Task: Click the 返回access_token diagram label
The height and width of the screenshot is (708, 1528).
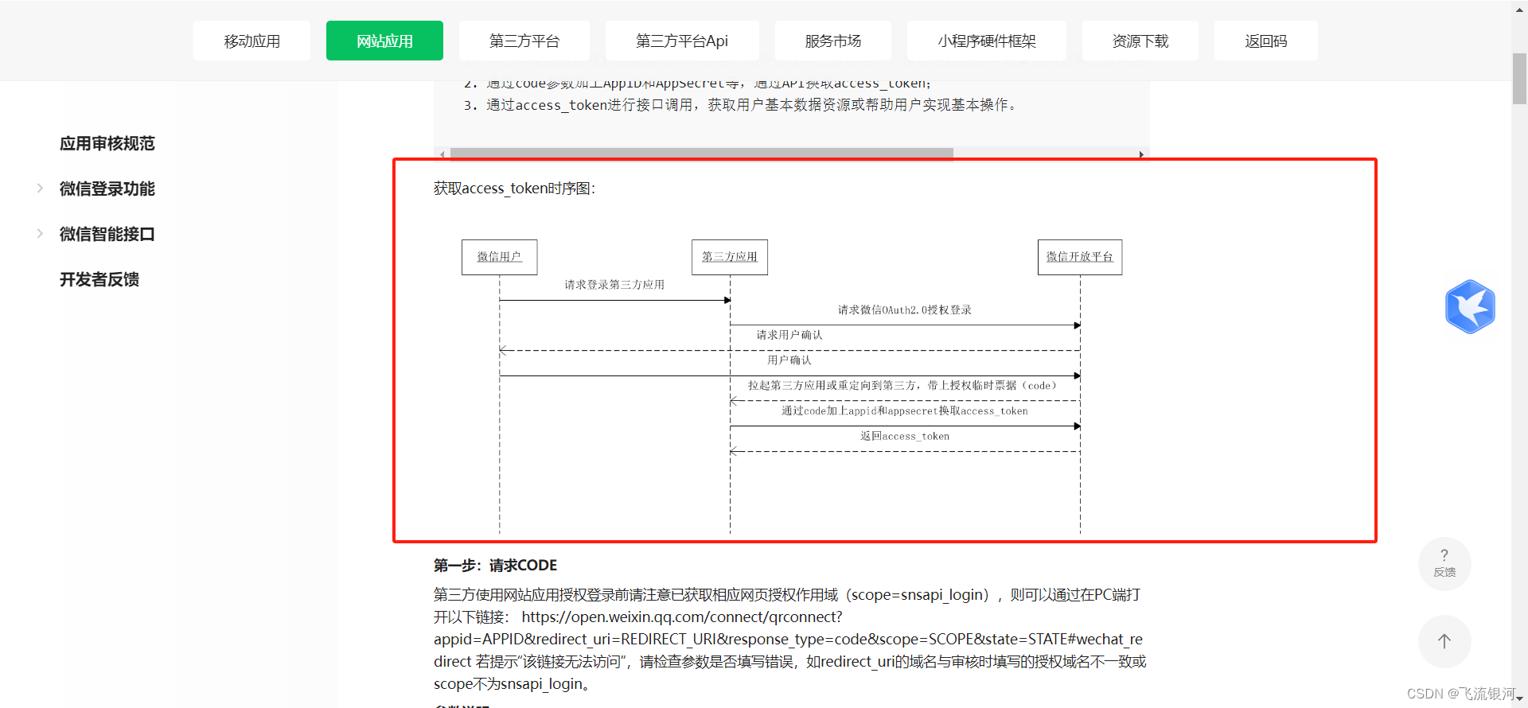Action: point(905,436)
